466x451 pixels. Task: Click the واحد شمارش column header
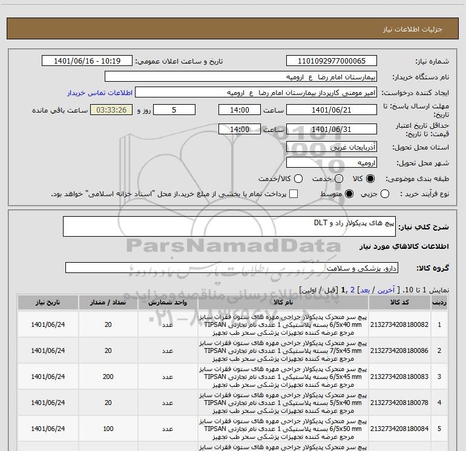pyautogui.click(x=167, y=302)
